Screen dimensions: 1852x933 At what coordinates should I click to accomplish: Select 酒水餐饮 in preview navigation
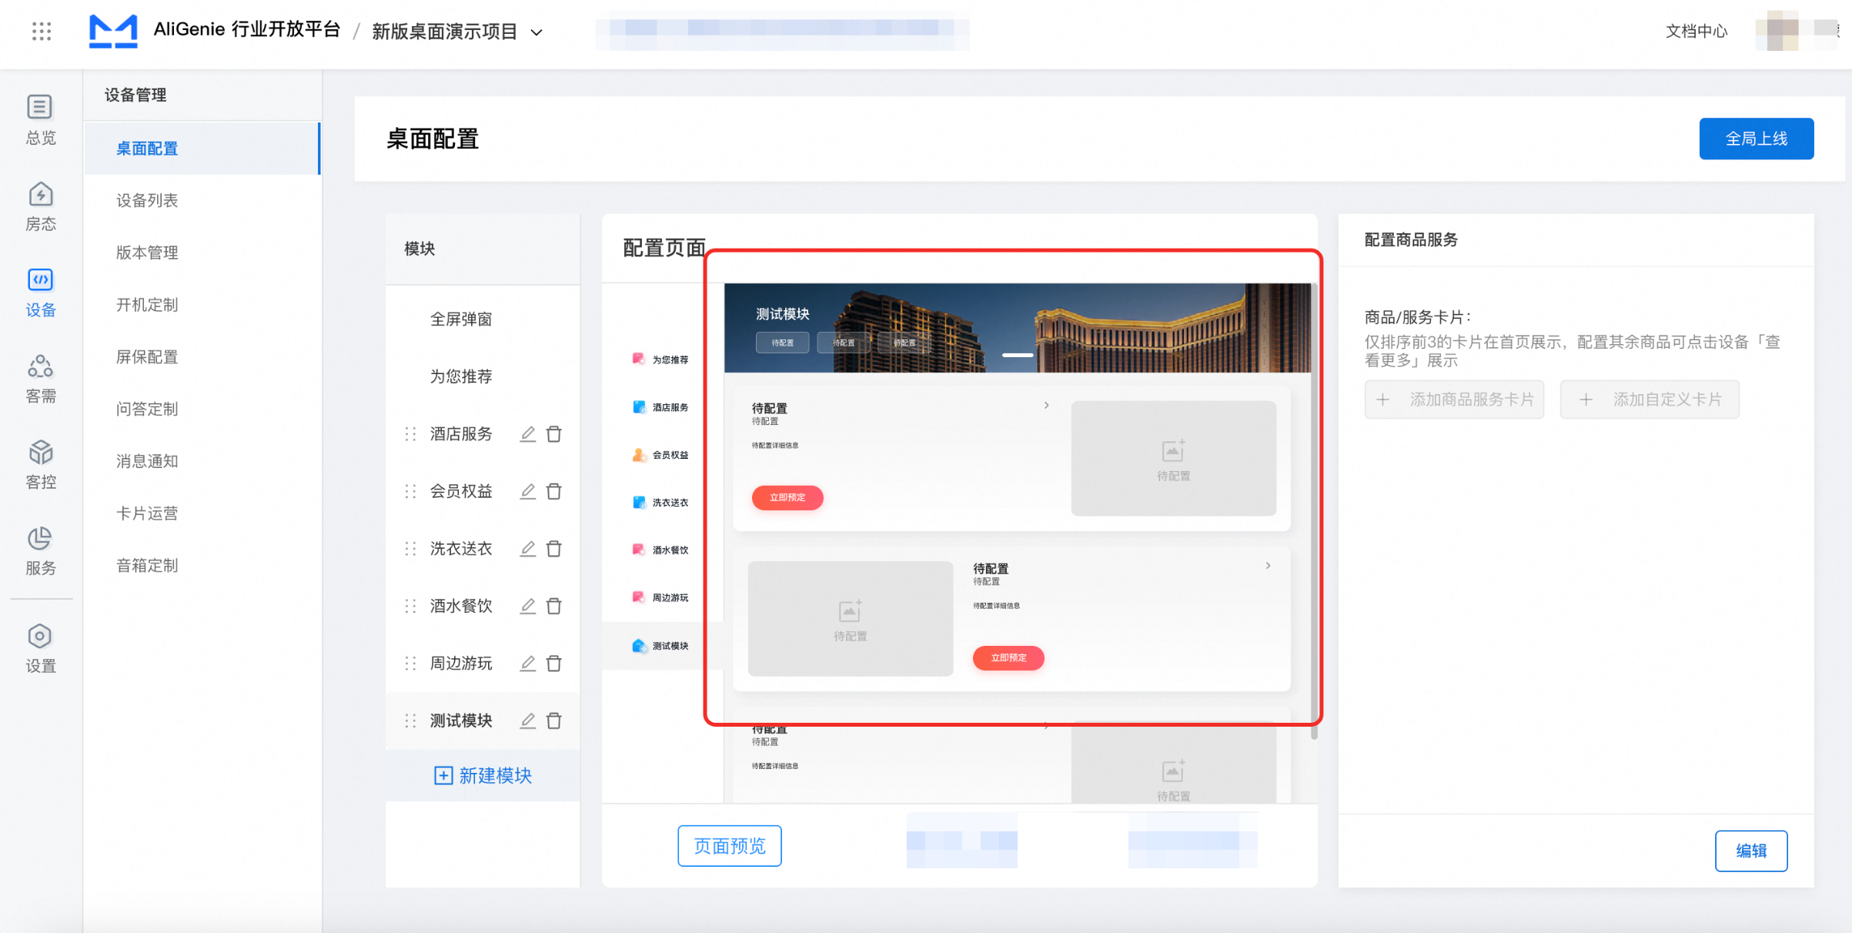662,550
